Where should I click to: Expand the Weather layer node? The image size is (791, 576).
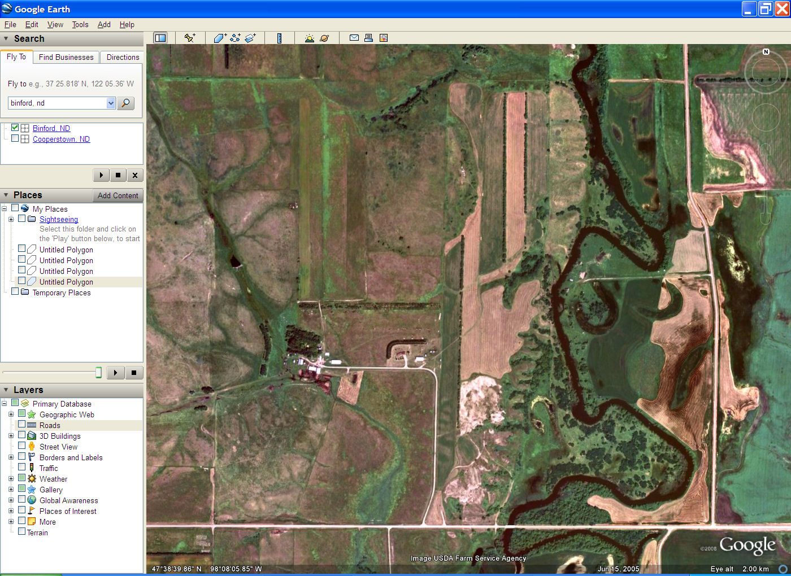tap(11, 479)
